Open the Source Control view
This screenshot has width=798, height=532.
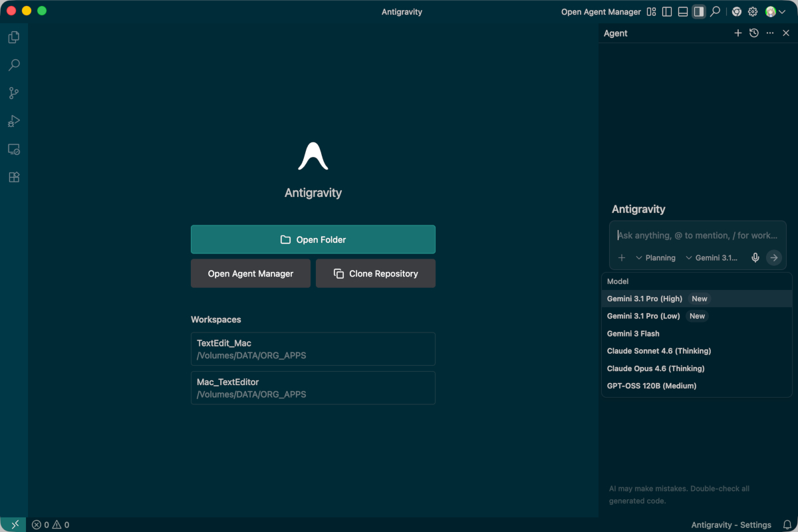tap(13, 93)
